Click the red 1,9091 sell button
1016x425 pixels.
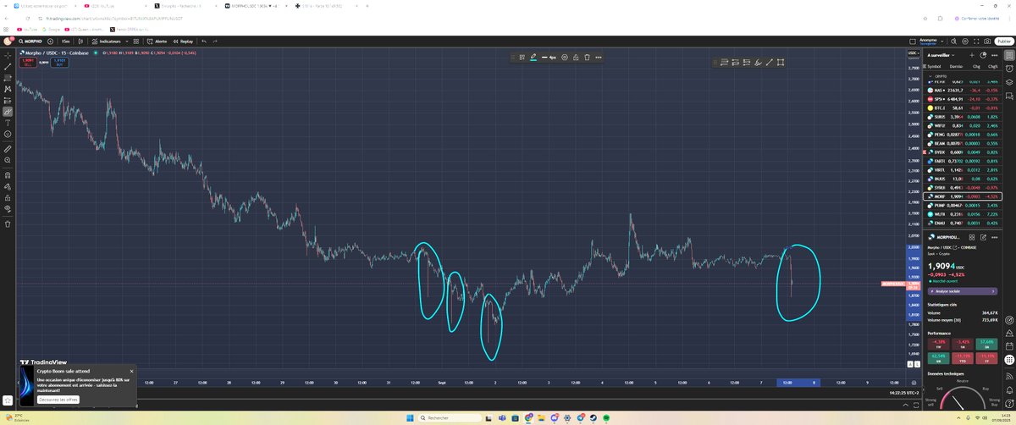coord(27,62)
